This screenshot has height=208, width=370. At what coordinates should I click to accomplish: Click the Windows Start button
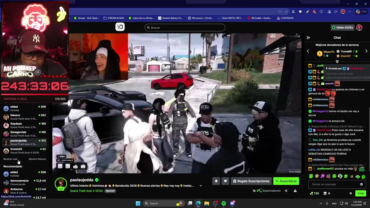click(x=138, y=203)
